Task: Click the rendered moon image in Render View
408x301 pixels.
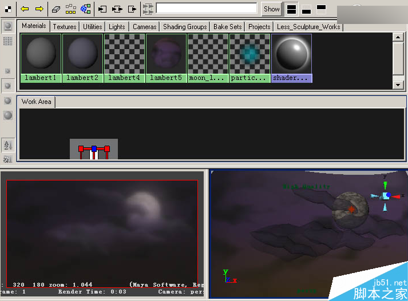Action: point(143,208)
